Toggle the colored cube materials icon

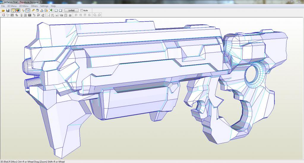pos(18,10)
